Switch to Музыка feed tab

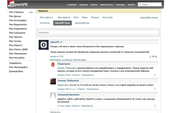95,17
